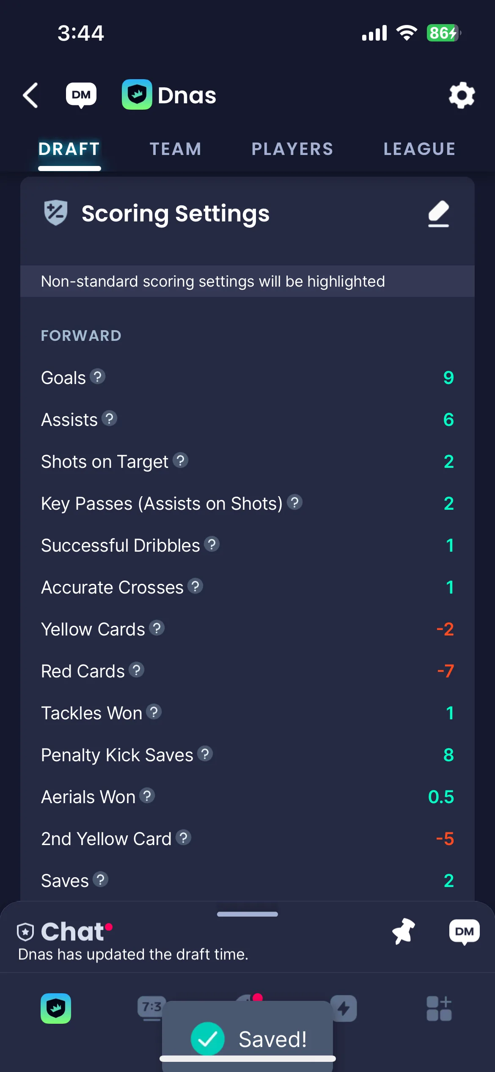The image size is (495, 1072).
Task: Open Chat draft time message
Action: point(133,954)
